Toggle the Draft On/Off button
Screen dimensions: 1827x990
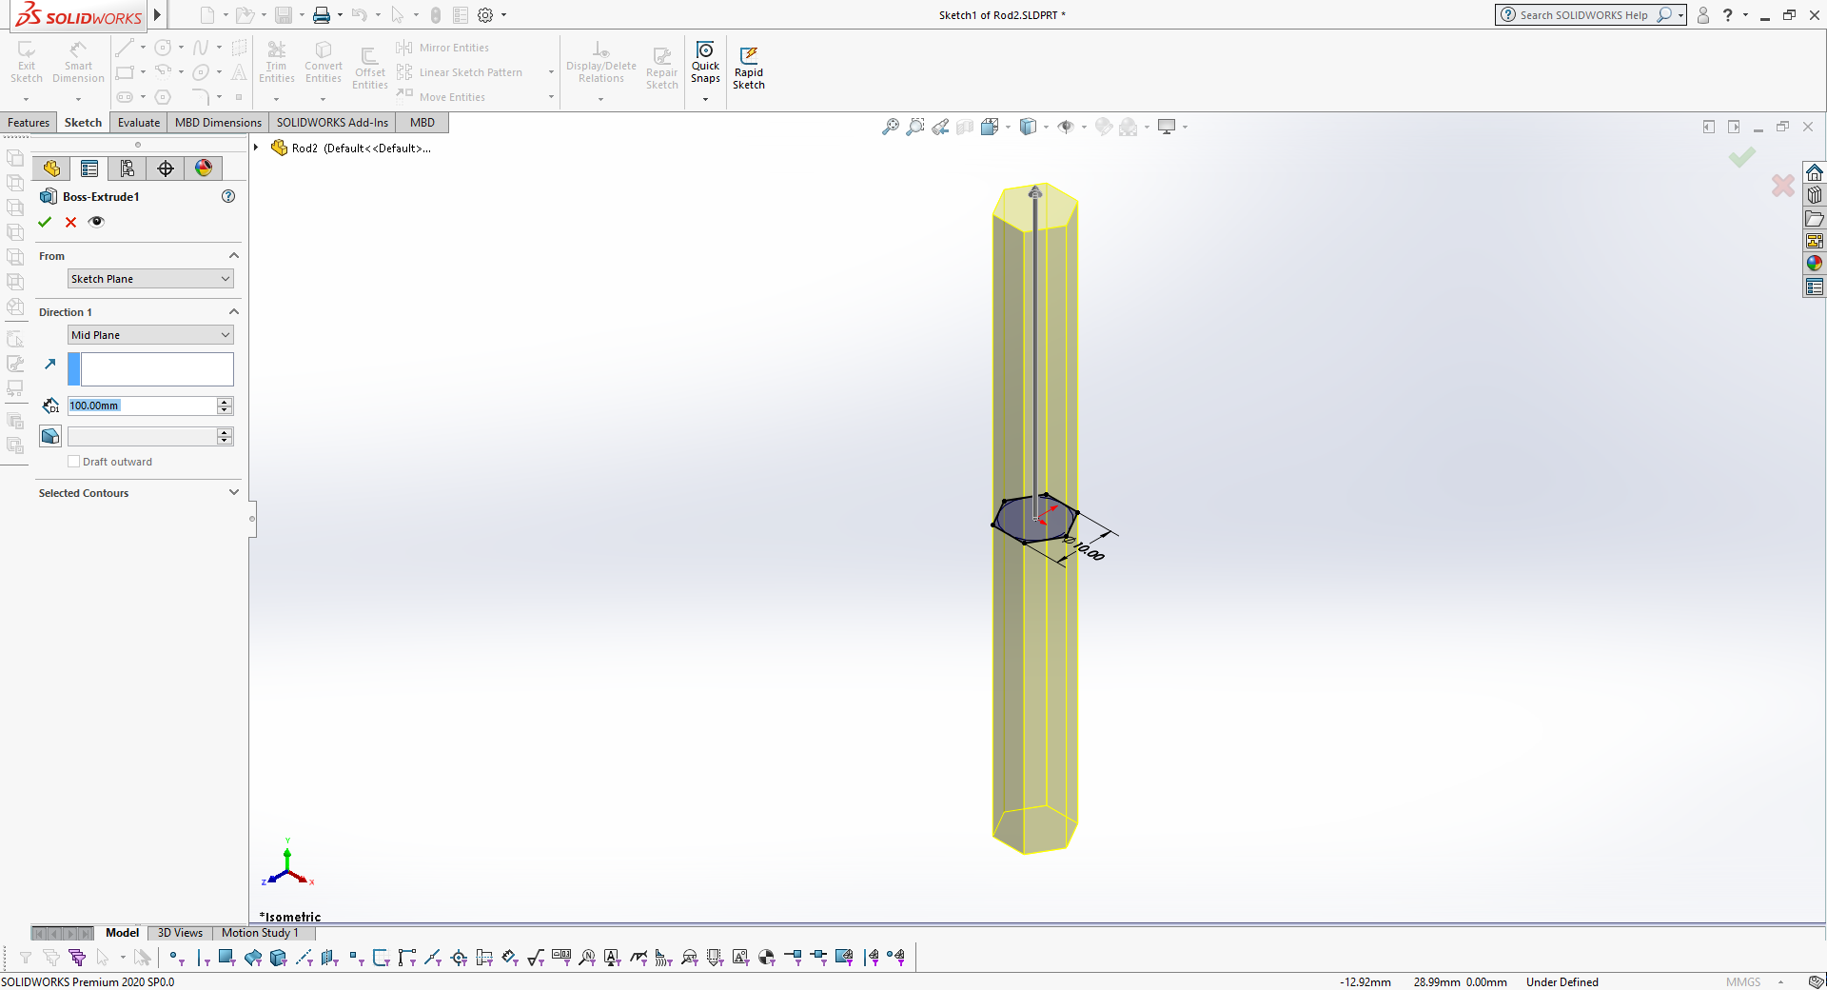[50, 436]
